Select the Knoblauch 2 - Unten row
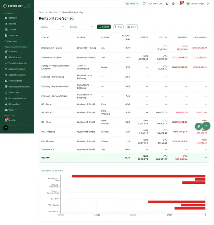 point(124,48)
